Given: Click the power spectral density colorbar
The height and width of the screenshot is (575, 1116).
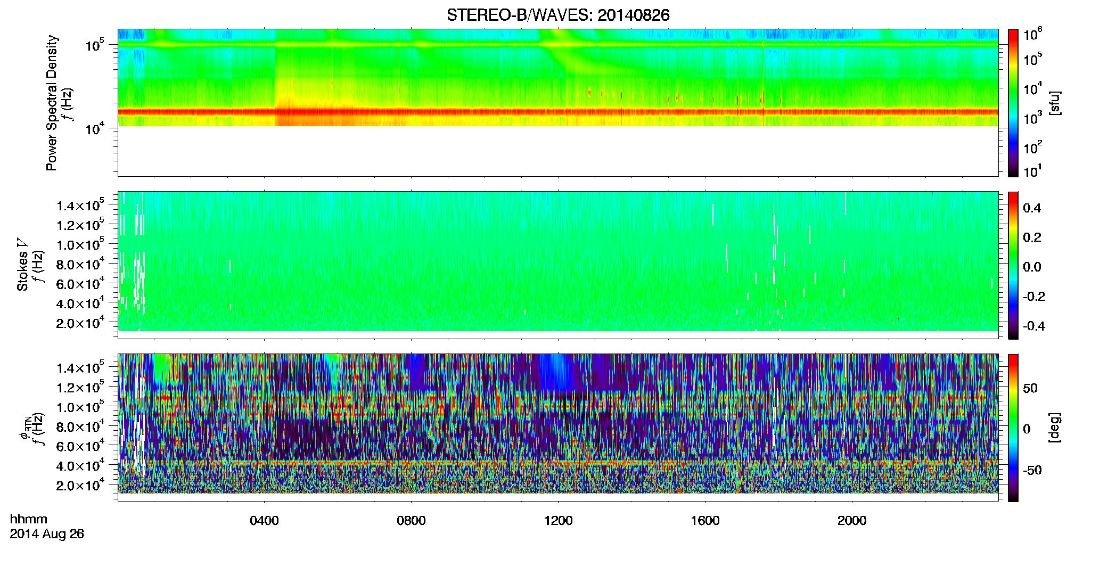Looking at the screenshot, I should (x=1013, y=103).
